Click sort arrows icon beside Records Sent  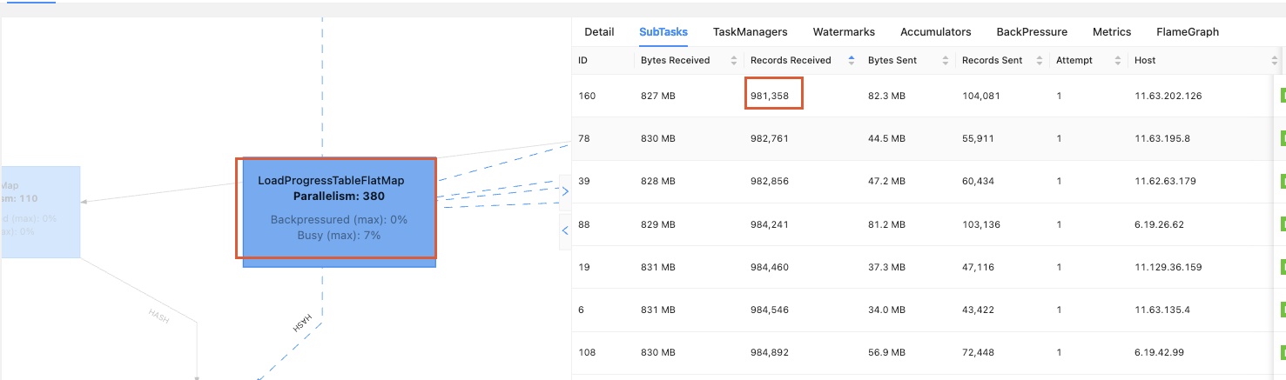point(1038,60)
